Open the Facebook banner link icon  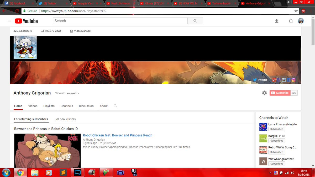[289, 80]
